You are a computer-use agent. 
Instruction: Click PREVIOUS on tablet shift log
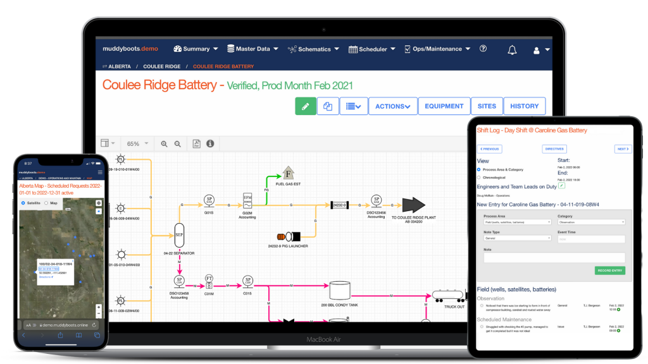coord(490,149)
